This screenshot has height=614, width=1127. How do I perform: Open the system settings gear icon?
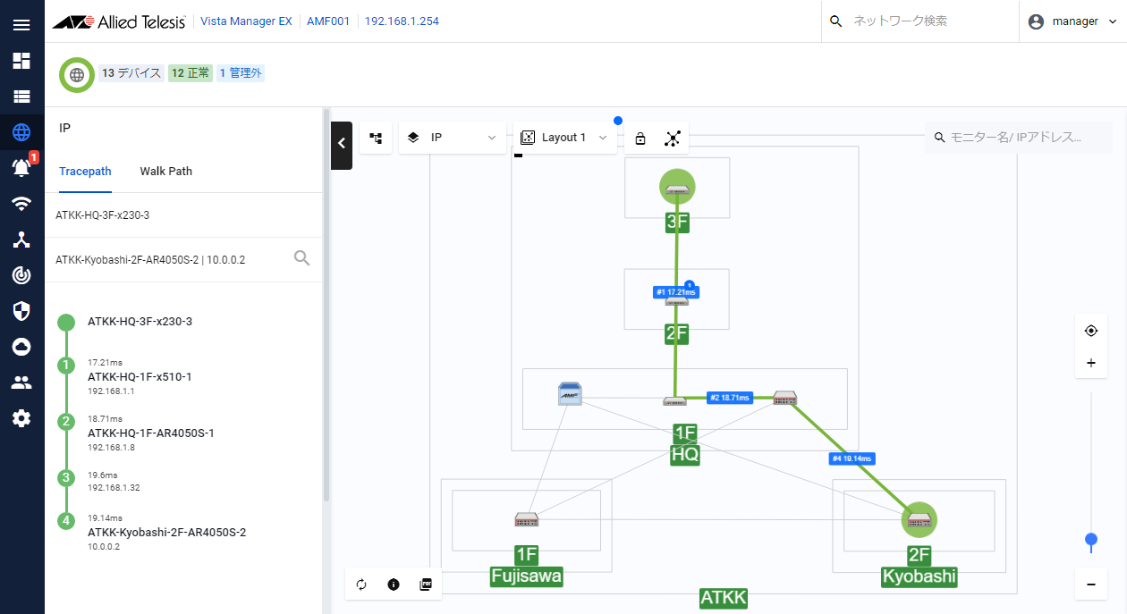coord(21,418)
